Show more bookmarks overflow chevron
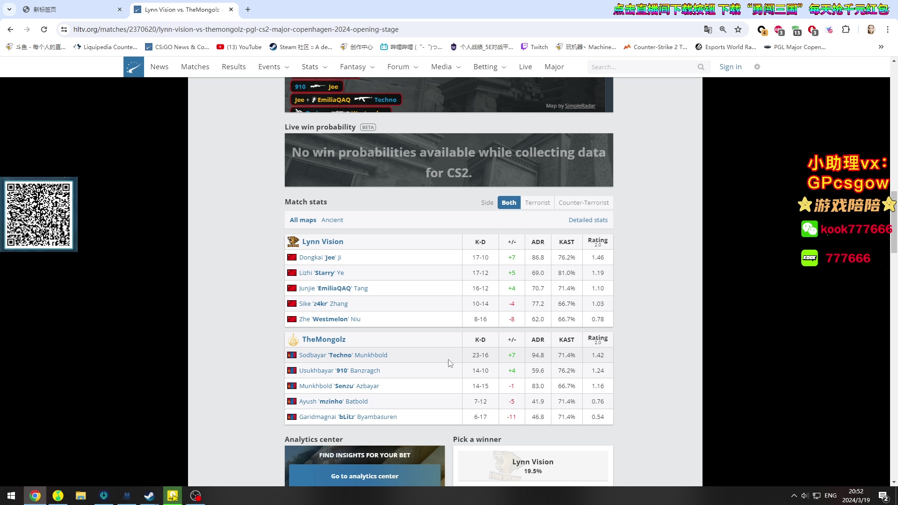This screenshot has width=898, height=505. point(881,47)
